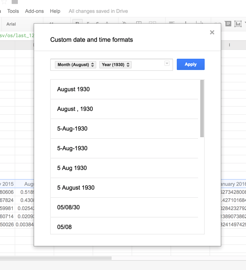Close the custom date formats dialog

tap(212, 32)
